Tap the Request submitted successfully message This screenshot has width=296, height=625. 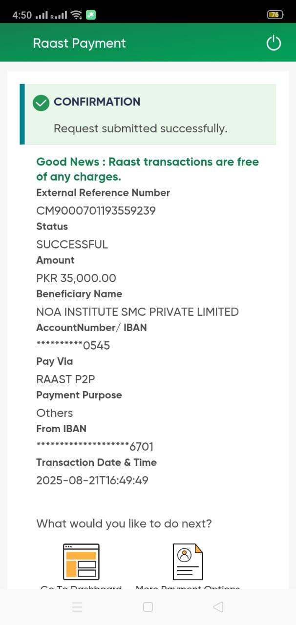(140, 129)
